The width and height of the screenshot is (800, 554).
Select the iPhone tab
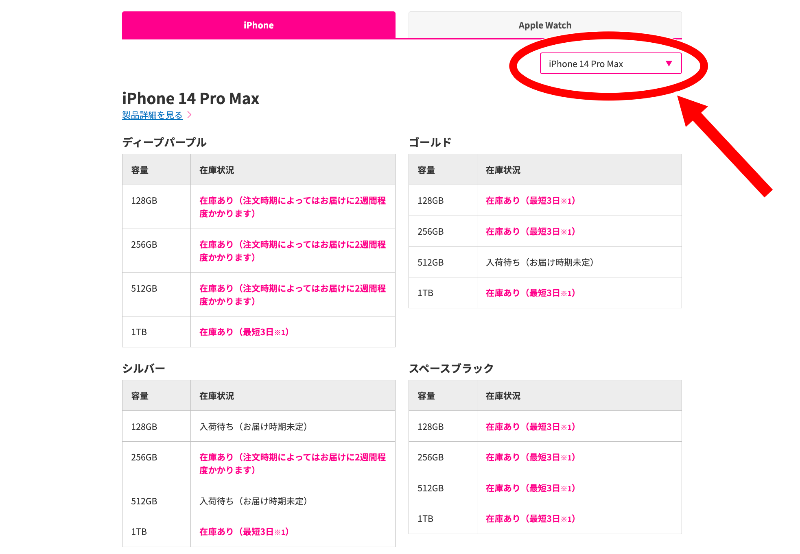coord(259,25)
